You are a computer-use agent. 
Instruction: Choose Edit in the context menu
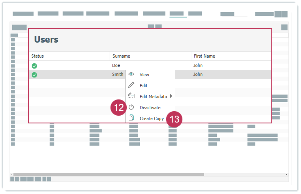[x=143, y=86]
